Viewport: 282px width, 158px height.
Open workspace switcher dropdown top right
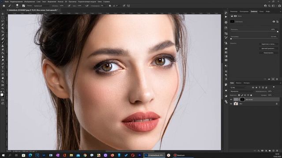[273, 6]
